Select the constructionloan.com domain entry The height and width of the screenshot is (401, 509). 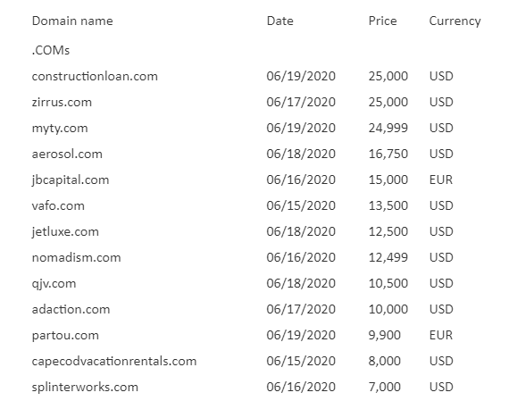pyautogui.click(x=95, y=76)
